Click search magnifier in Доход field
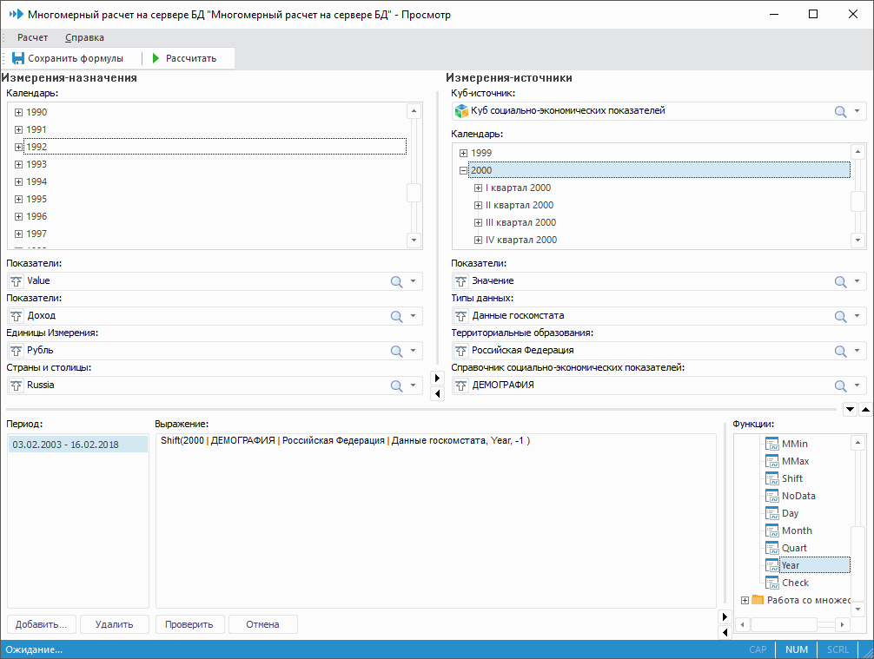The image size is (874, 659). tap(396, 316)
